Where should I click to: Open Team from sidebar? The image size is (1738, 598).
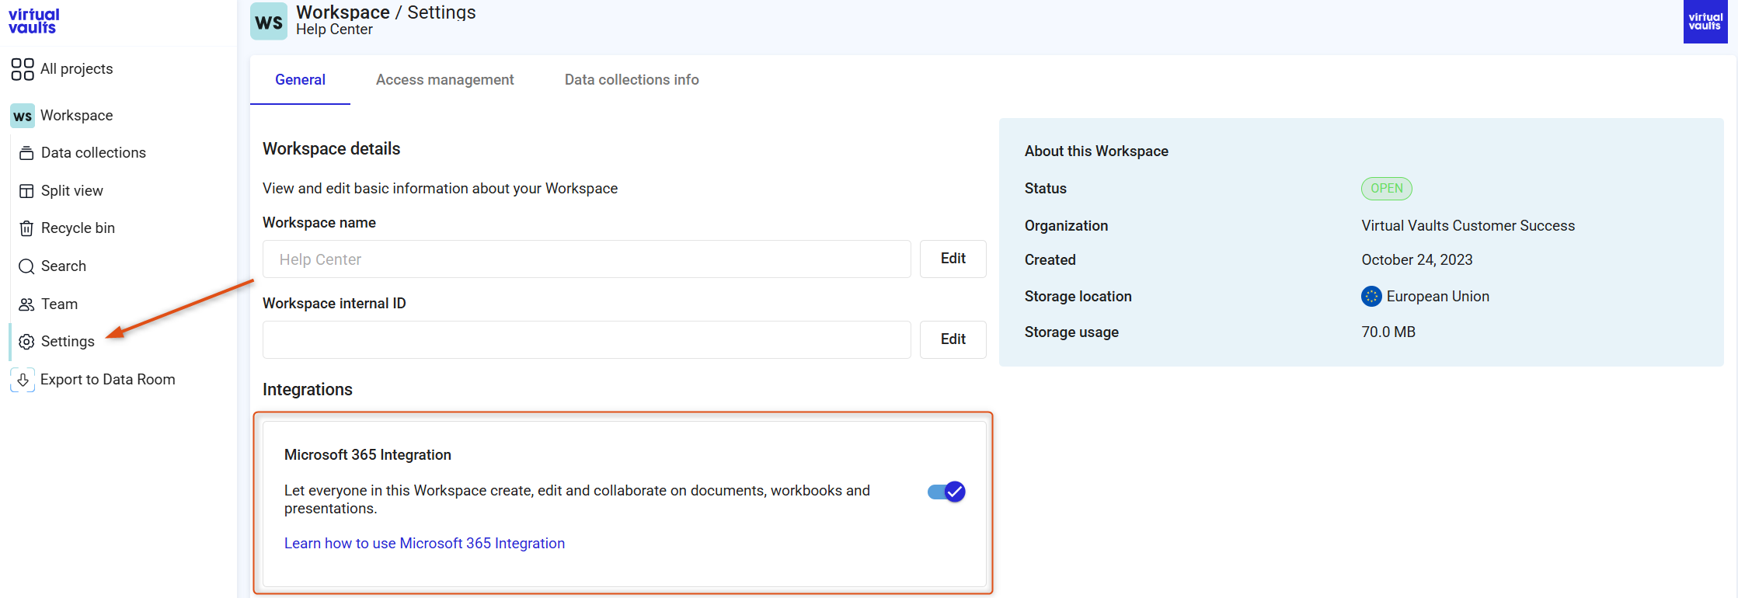point(59,304)
